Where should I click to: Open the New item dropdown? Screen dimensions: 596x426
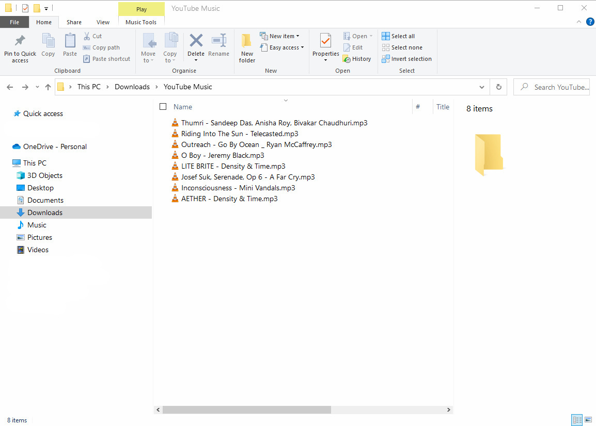click(280, 36)
